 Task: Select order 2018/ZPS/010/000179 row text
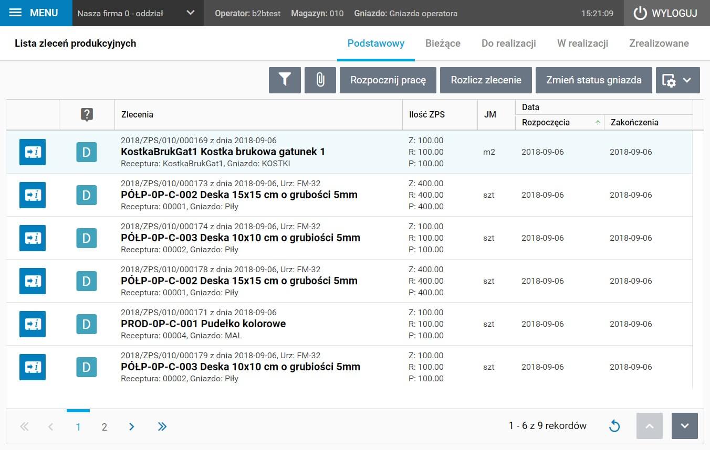coord(221,356)
